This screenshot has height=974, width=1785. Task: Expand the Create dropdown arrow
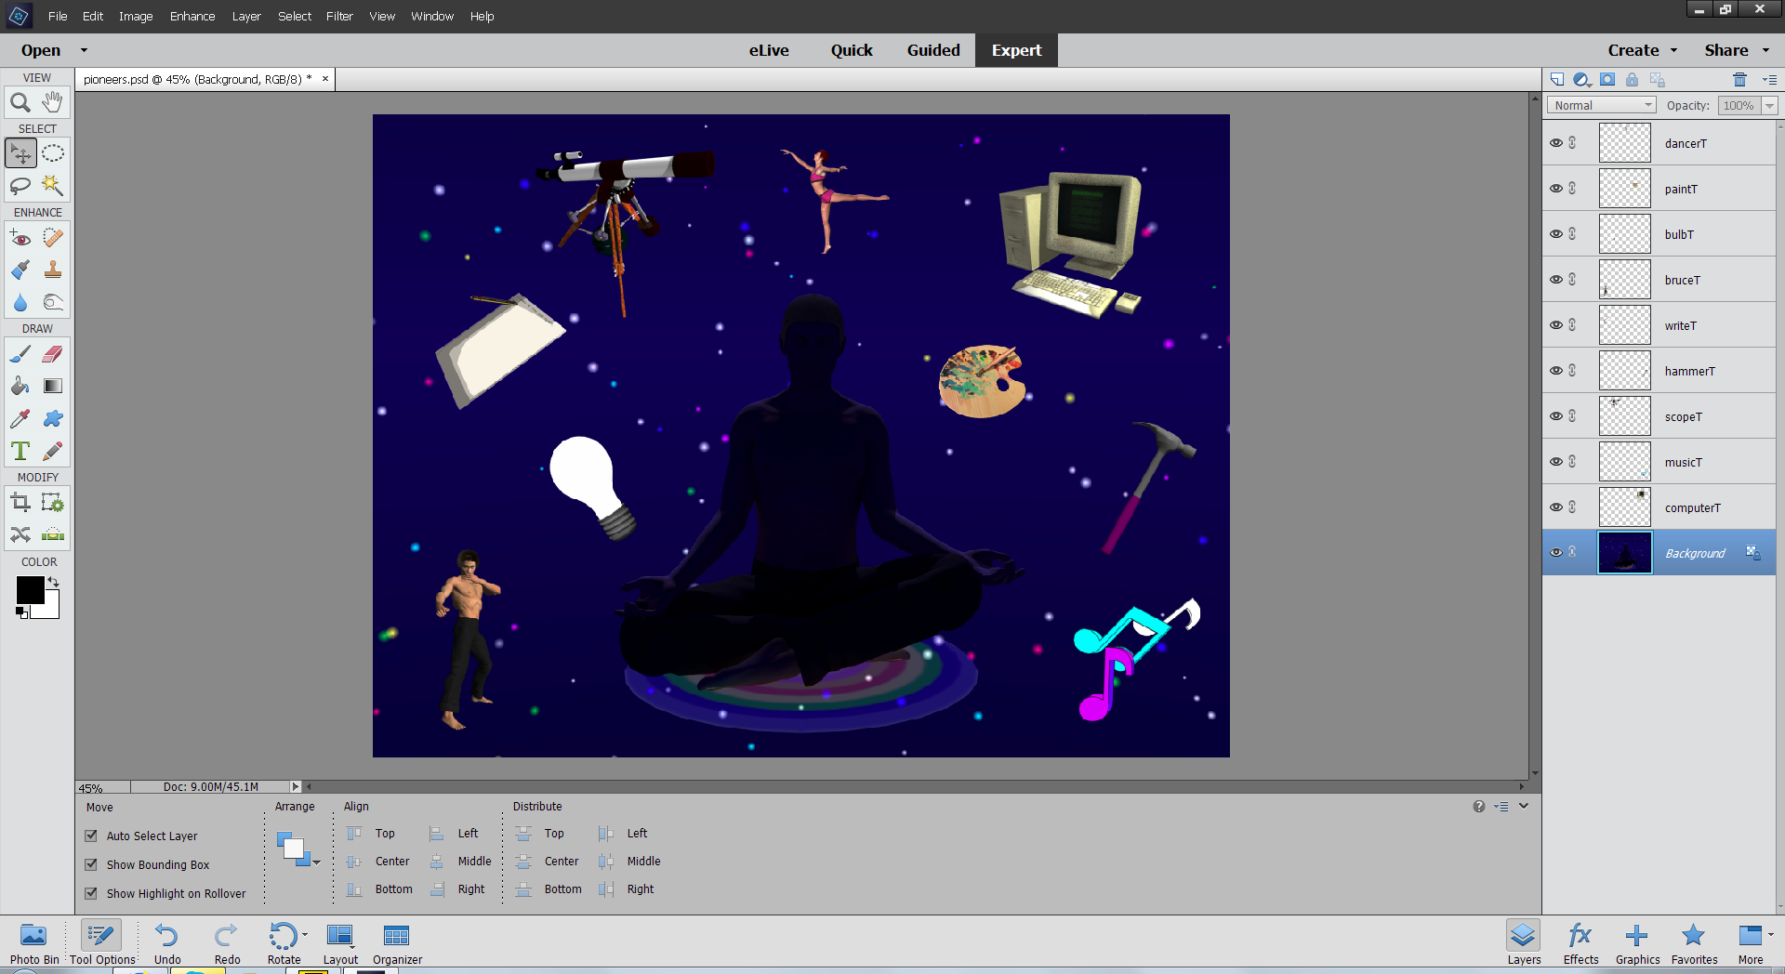(x=1674, y=50)
